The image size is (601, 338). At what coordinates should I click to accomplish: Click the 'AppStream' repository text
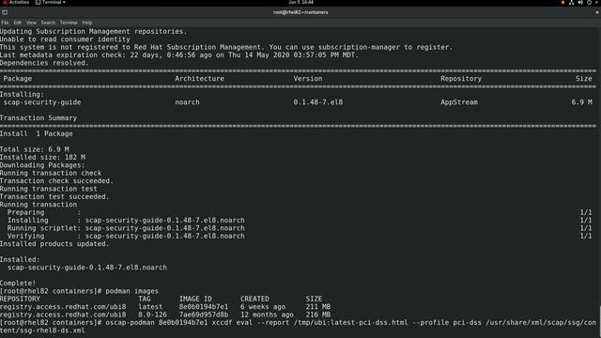pyautogui.click(x=459, y=102)
